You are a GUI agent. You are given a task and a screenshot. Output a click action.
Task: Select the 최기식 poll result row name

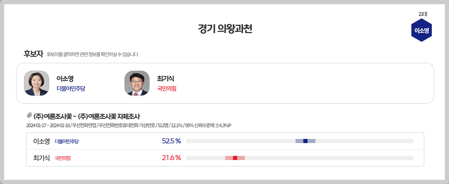click(x=41, y=158)
